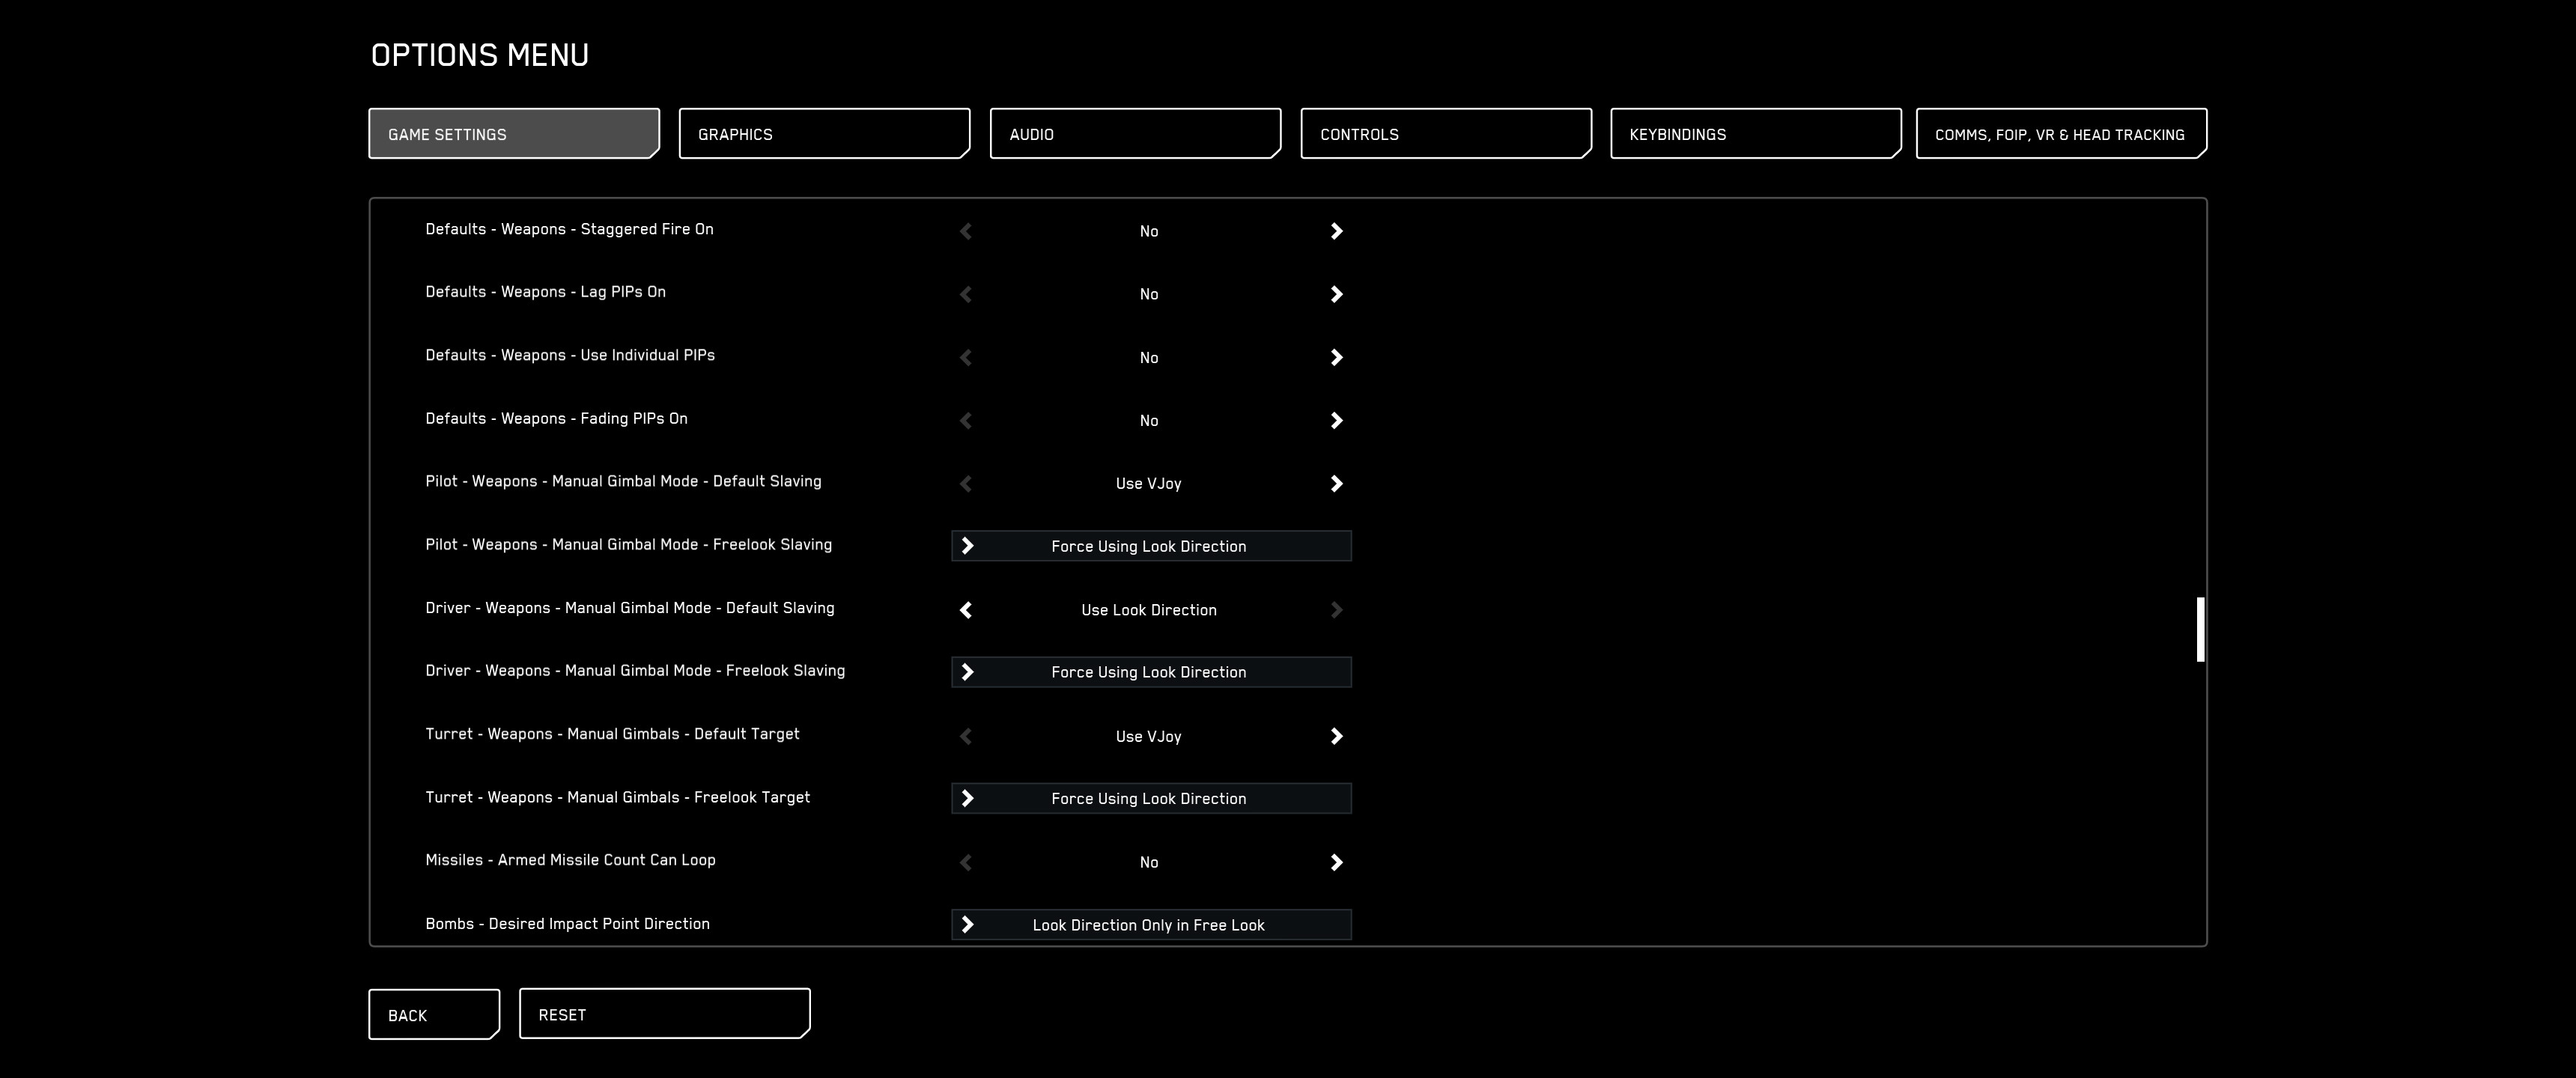Expand Pilot Freelook Slaving option box

click(1150, 546)
